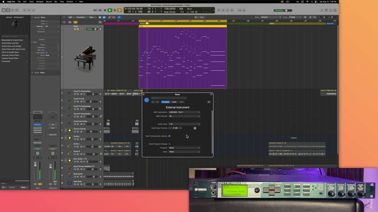
Task: Click the Main Beat track icon
Action: [x=70, y=183]
